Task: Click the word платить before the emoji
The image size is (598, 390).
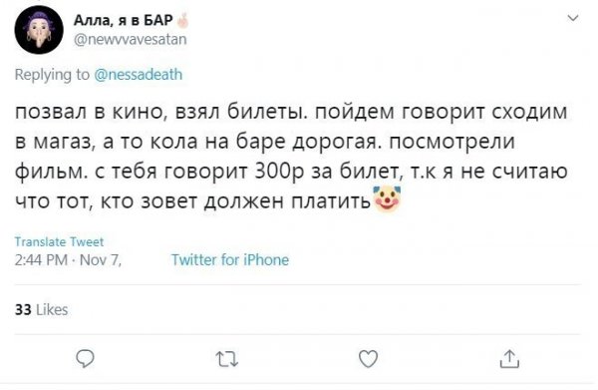Action: [x=332, y=200]
